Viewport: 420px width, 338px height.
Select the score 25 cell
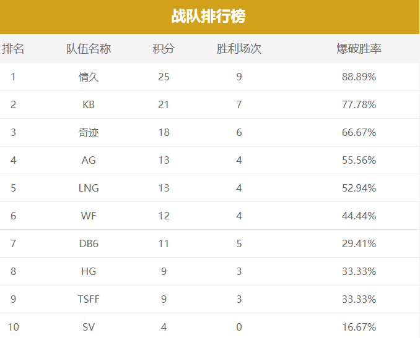pos(164,77)
